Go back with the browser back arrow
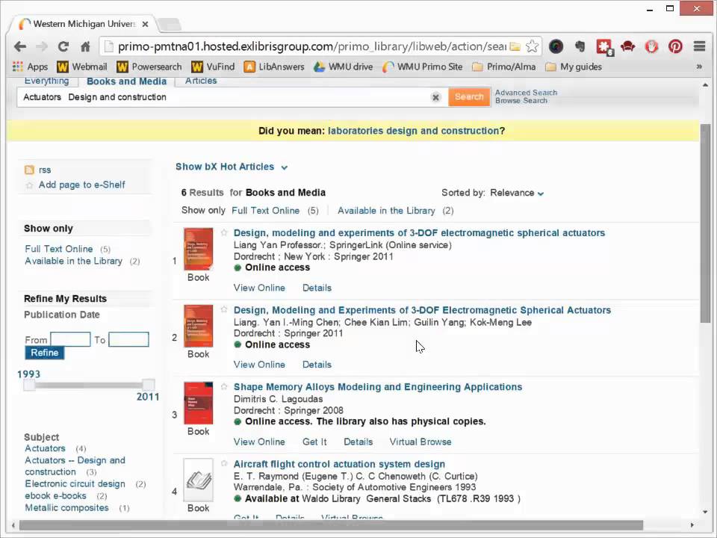The image size is (717, 538). (19, 46)
